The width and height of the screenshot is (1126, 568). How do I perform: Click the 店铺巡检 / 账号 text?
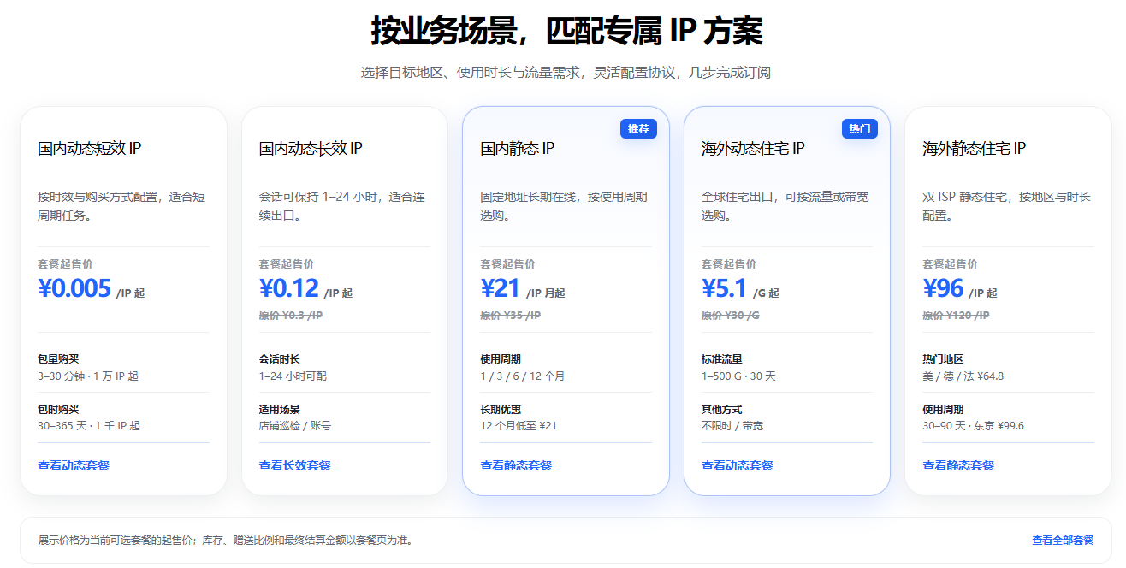(295, 425)
